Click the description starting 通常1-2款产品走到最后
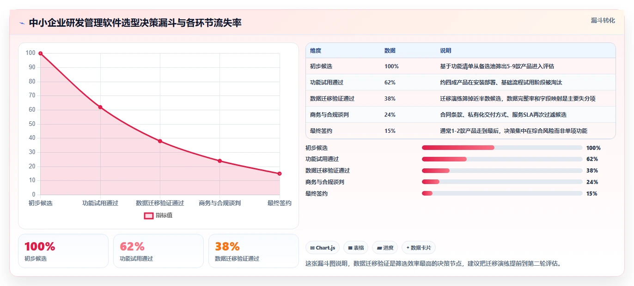634x286 pixels. pyautogui.click(x=514, y=131)
